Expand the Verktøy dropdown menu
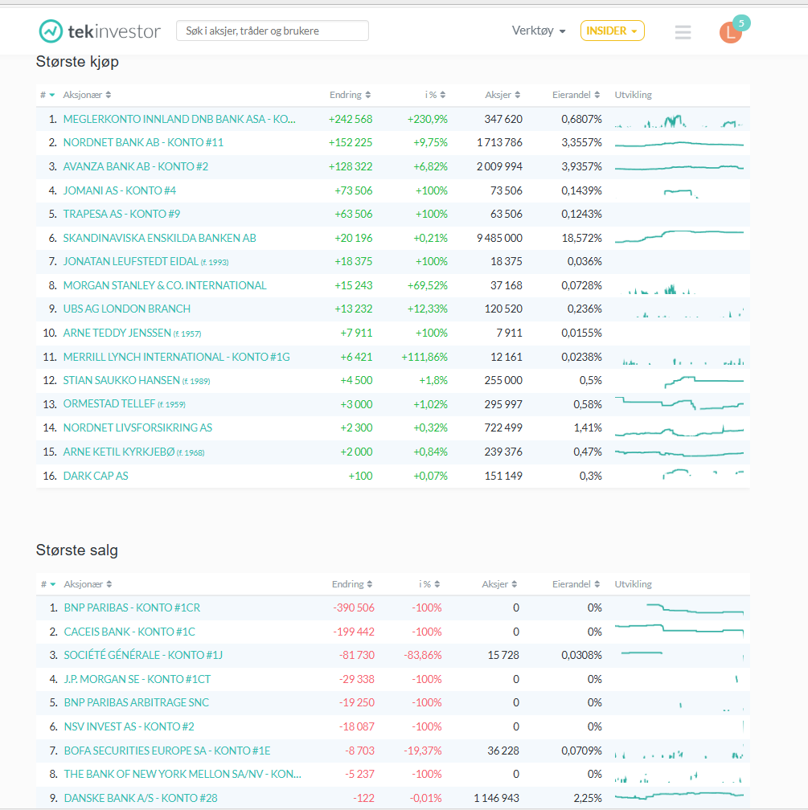This screenshot has height=810, width=808. pos(539,31)
